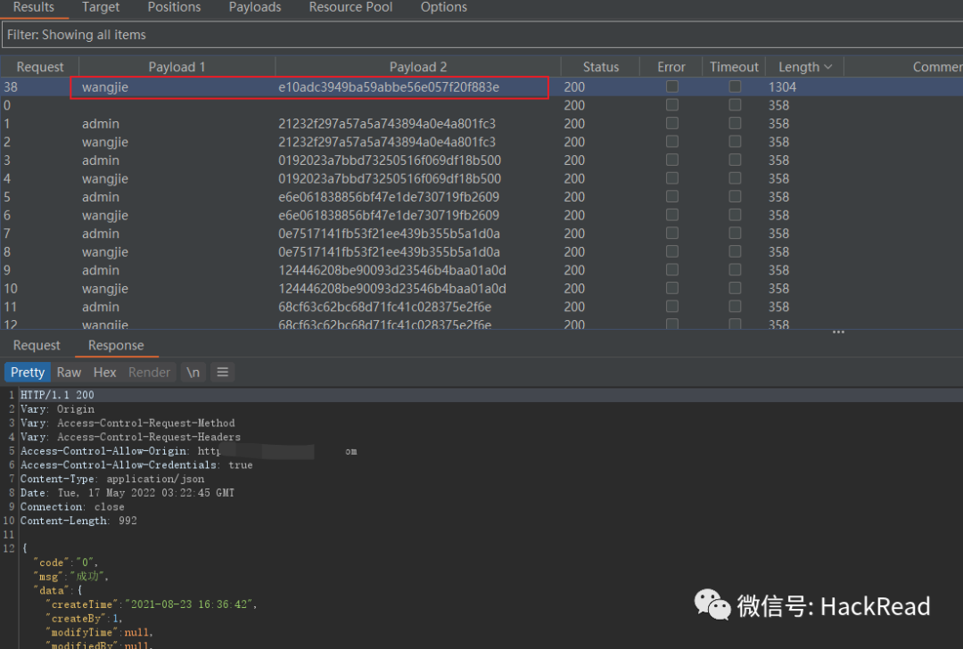The image size is (963, 649).
Task: Sort results by Status column header
Action: [x=600, y=67]
